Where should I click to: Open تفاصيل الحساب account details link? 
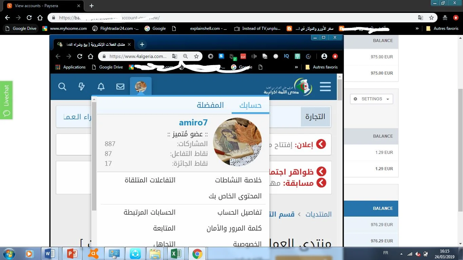(239, 213)
